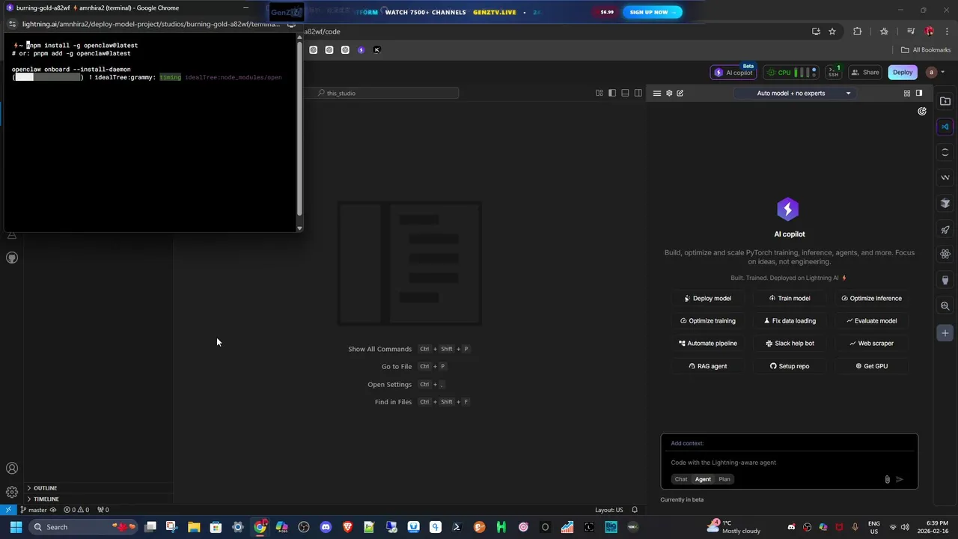Pick the Get GPU suggestion

(871, 366)
